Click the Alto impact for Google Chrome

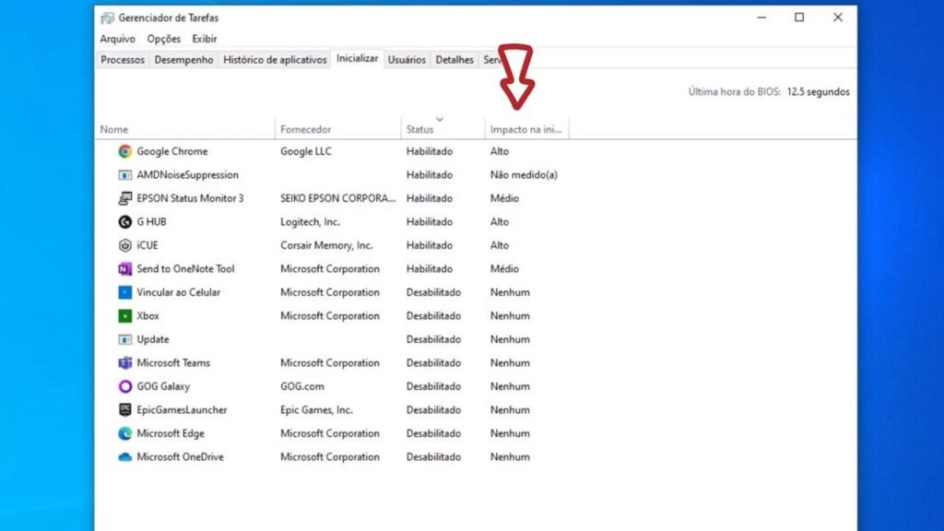tap(499, 151)
